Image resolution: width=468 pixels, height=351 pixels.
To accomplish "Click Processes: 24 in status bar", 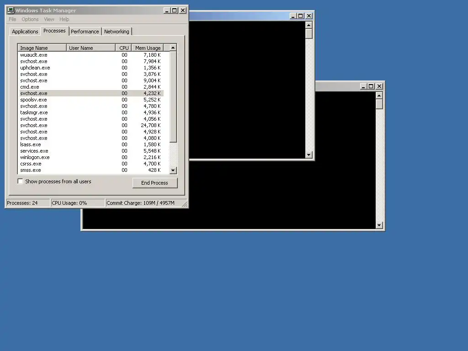I will (28, 203).
